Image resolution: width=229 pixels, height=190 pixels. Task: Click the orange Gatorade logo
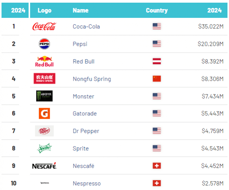[44, 113]
